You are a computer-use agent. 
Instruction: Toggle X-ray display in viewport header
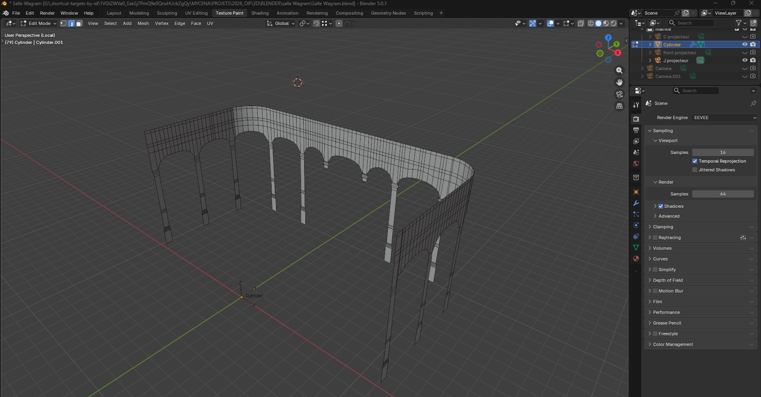tap(581, 23)
